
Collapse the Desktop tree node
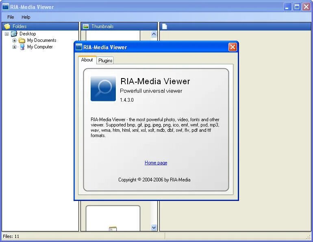pos(7,34)
